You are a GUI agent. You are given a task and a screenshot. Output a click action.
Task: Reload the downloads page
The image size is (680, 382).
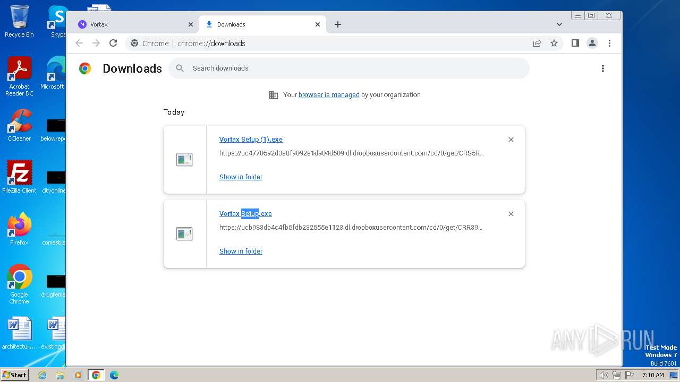113,44
